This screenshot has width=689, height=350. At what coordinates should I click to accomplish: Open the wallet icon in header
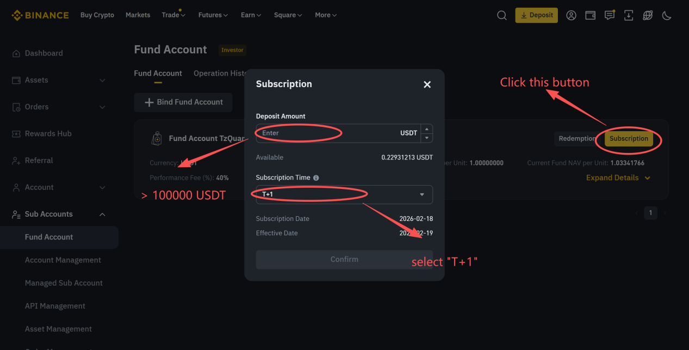[x=590, y=15]
